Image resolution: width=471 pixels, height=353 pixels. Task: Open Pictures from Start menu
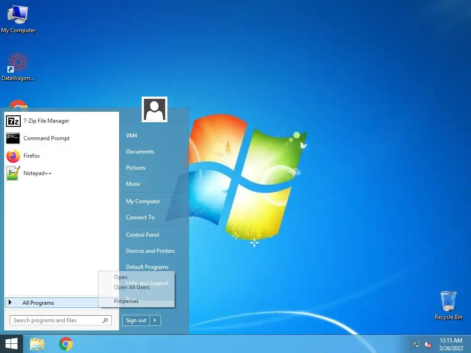(x=136, y=168)
